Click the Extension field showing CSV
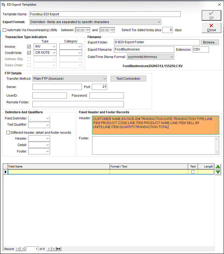Viewport: 224px width, 254px height. click(201, 49)
